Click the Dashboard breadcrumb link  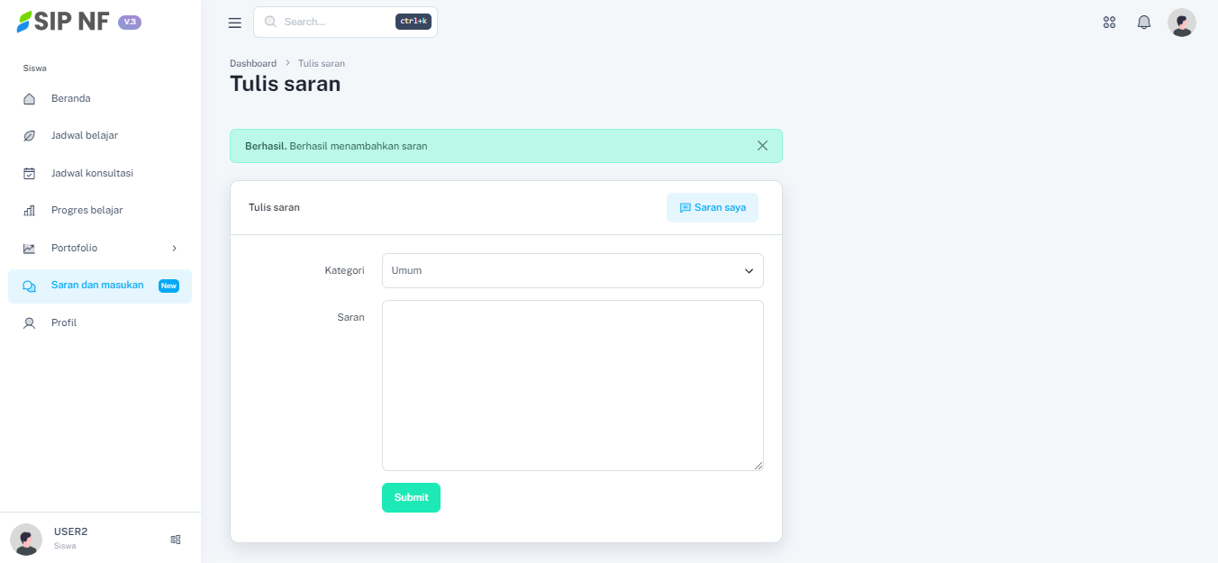(253, 64)
